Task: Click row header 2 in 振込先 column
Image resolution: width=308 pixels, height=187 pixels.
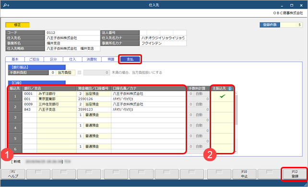Action: tap(15, 107)
